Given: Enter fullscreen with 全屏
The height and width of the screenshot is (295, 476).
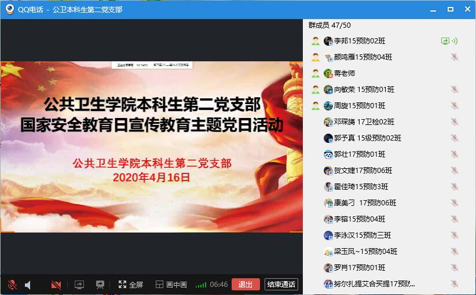Looking at the screenshot, I should pyautogui.click(x=131, y=285).
